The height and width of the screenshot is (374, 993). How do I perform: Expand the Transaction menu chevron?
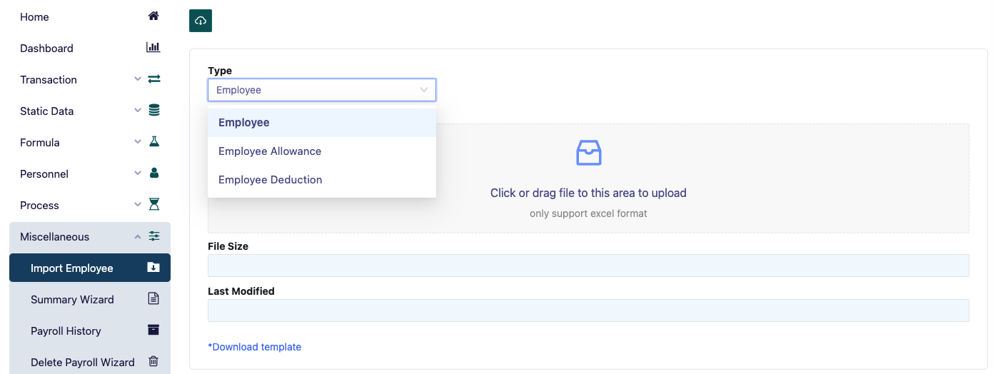(x=138, y=79)
